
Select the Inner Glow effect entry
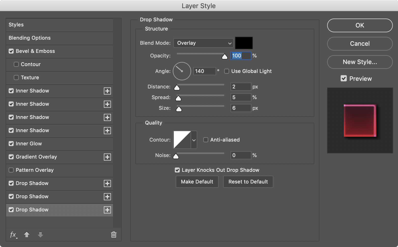pos(29,144)
